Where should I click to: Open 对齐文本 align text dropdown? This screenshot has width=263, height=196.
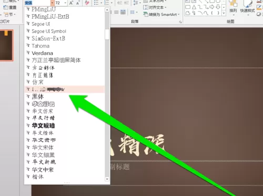[155, 7]
